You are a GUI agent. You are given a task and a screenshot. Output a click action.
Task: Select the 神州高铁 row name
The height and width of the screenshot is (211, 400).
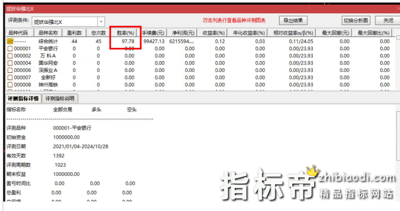[48, 85]
